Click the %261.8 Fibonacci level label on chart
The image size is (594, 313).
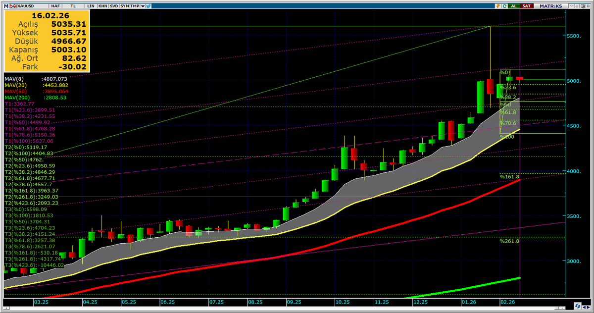(509, 241)
